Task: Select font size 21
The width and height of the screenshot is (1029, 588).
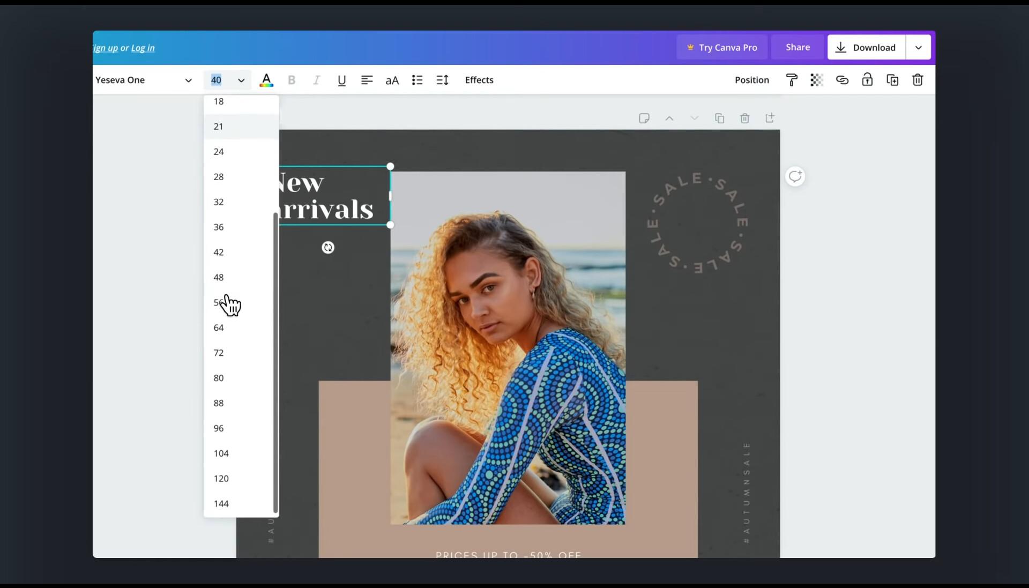Action: point(241,126)
